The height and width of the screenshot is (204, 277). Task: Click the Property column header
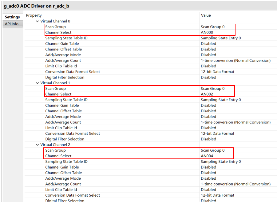34,15
